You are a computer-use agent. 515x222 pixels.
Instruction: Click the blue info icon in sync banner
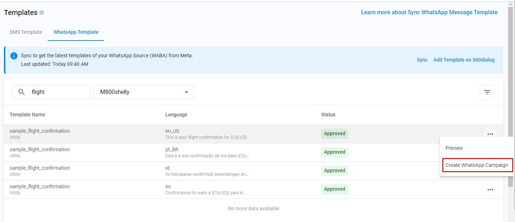point(14,56)
